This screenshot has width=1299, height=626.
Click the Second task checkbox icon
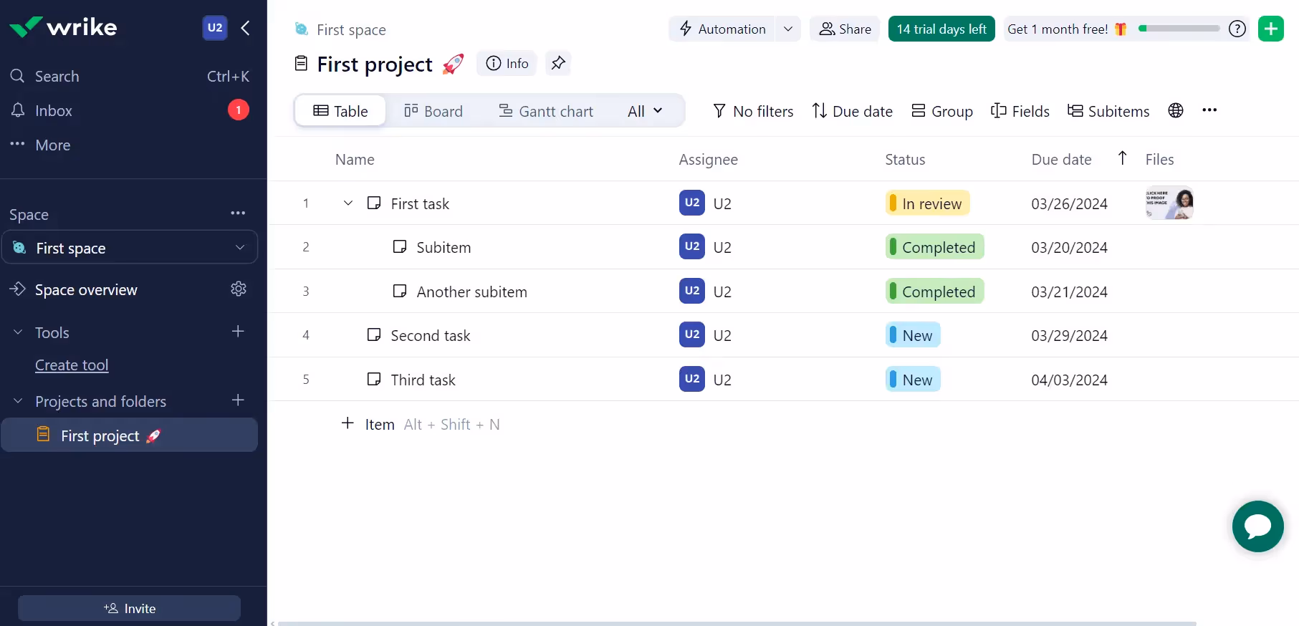[374, 335]
